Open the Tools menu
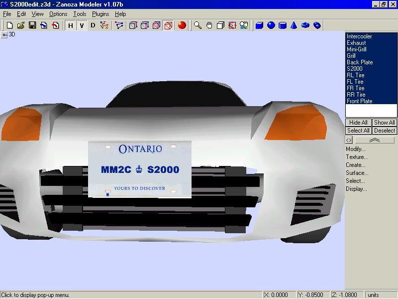 tap(80, 14)
